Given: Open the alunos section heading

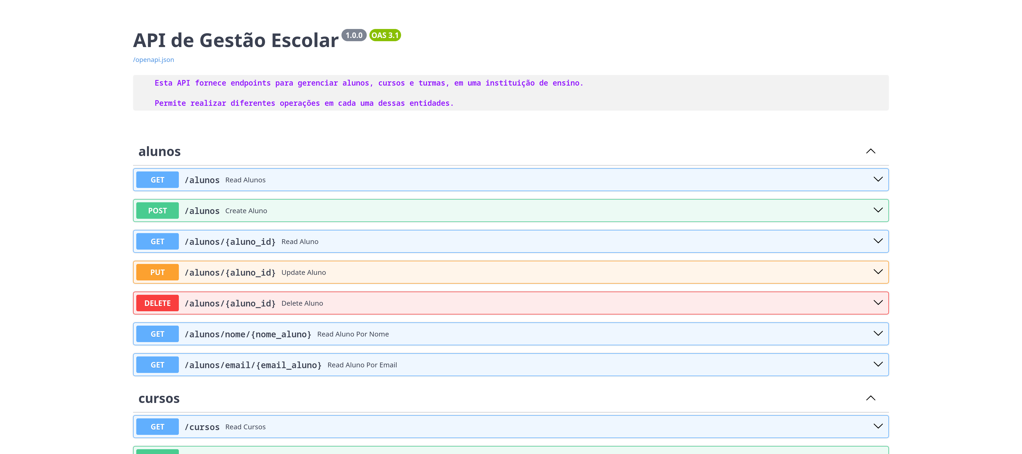Looking at the screenshot, I should tap(159, 151).
